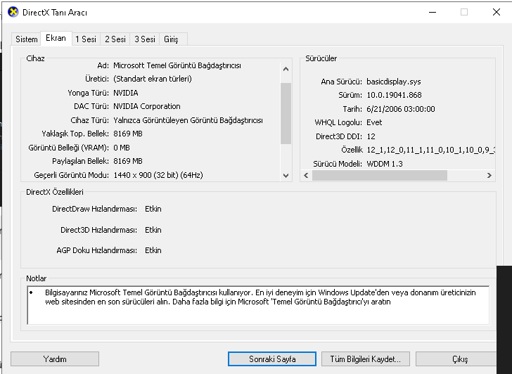Click the Direct3D Hızlandırması 'Etkin' value
The image size is (512, 374).
(153, 230)
